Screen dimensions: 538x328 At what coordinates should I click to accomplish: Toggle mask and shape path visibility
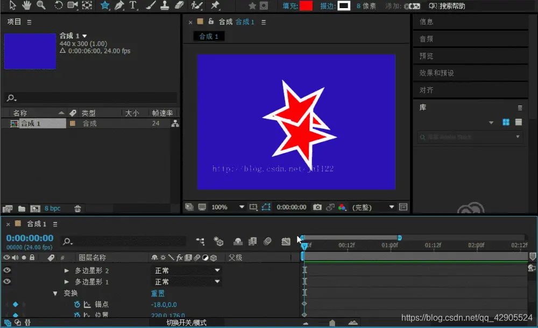266,207
